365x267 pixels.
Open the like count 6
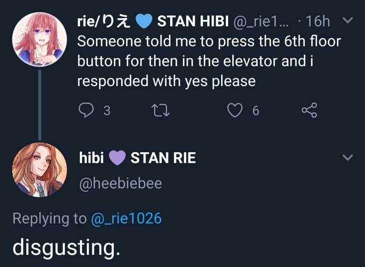tap(255, 110)
